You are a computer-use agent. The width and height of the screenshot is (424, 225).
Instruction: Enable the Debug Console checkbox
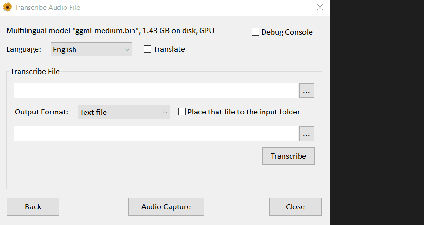255,32
